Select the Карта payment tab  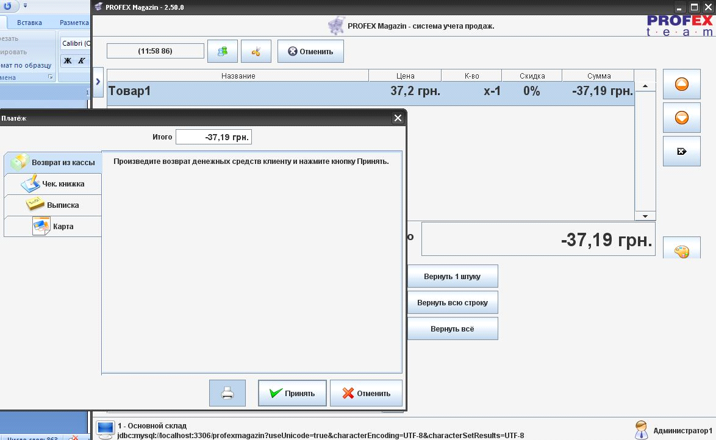click(x=53, y=226)
